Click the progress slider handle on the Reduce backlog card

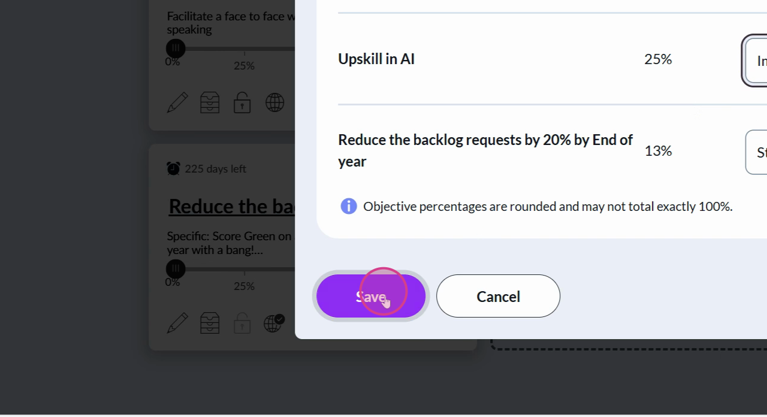176,269
